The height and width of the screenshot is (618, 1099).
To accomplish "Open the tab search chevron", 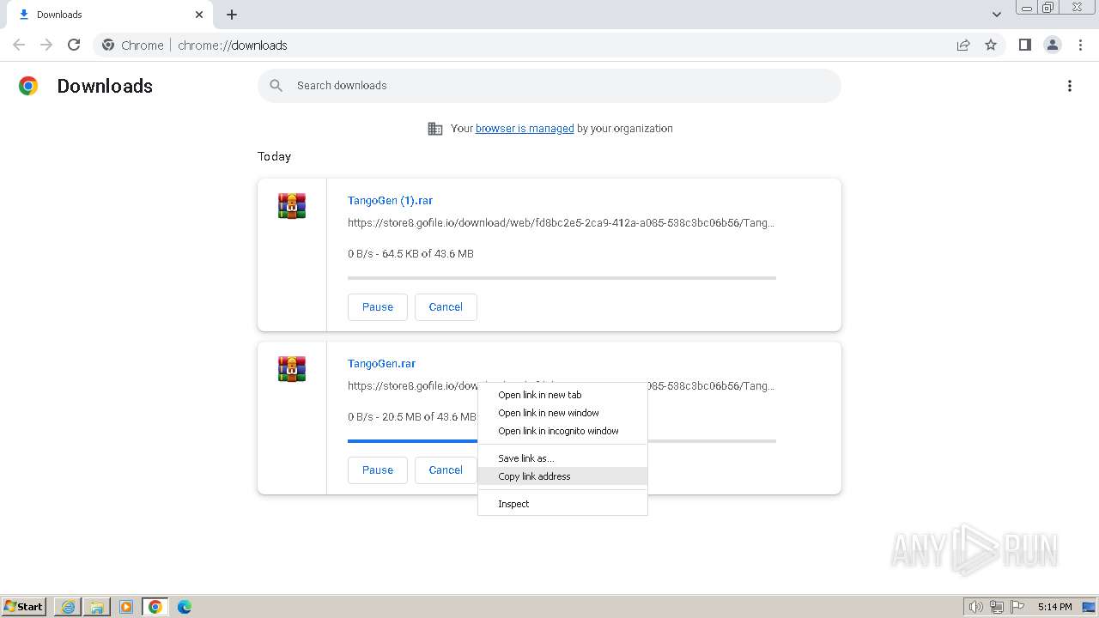I will pyautogui.click(x=997, y=15).
